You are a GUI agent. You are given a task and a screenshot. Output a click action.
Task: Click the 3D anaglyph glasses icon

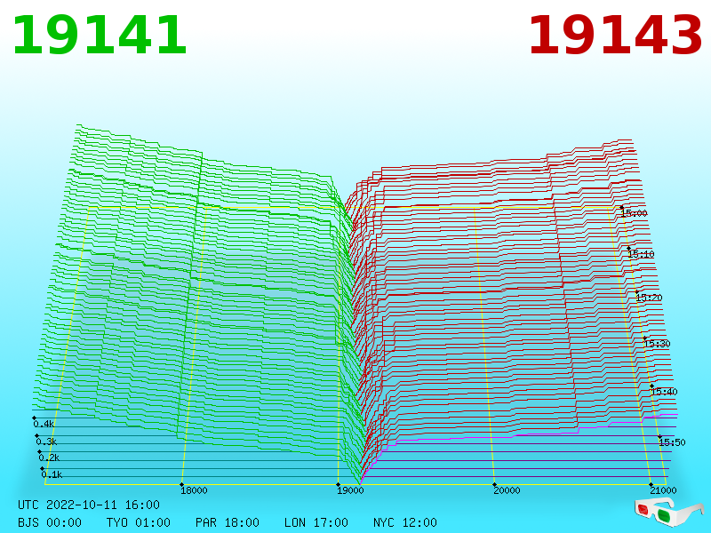(668, 511)
